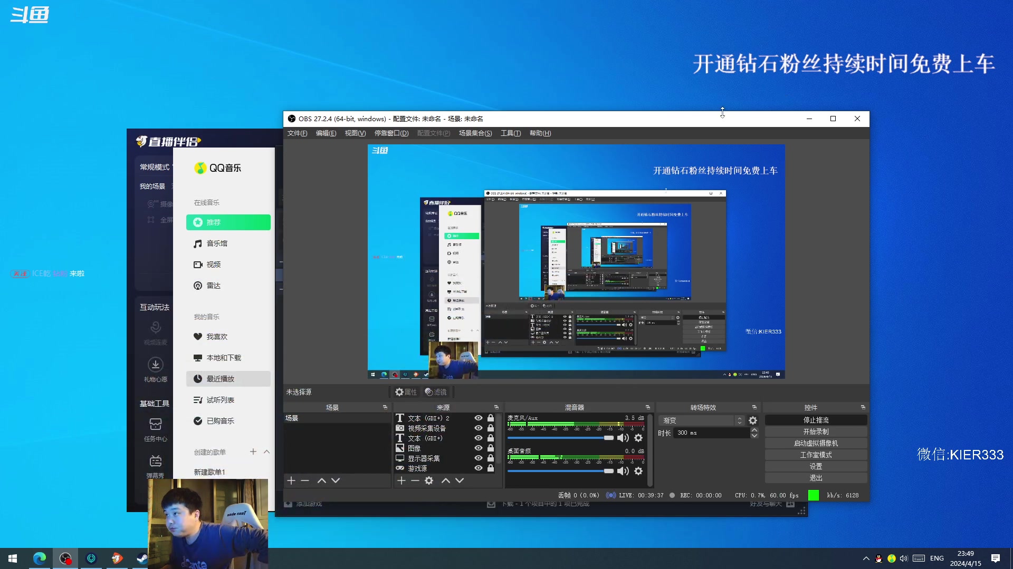Viewport: 1013px width, 569px height.
Task: Pop out the 场景 dock panel
Action: tap(385, 407)
